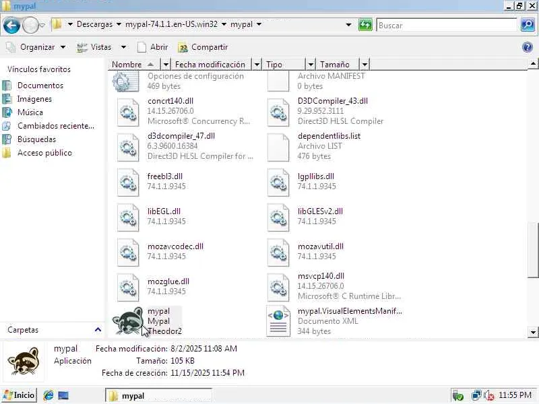Open the Cambiados recientemente favorite link
The image size is (539, 404).
coord(56,126)
